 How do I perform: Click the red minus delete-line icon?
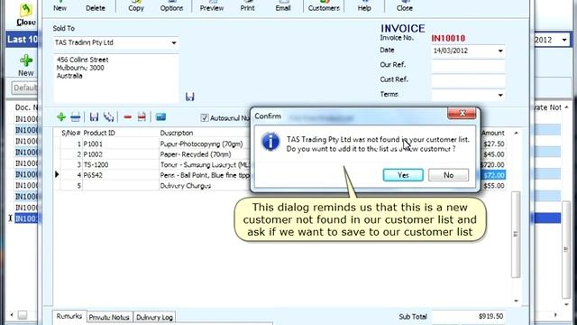coord(127,117)
